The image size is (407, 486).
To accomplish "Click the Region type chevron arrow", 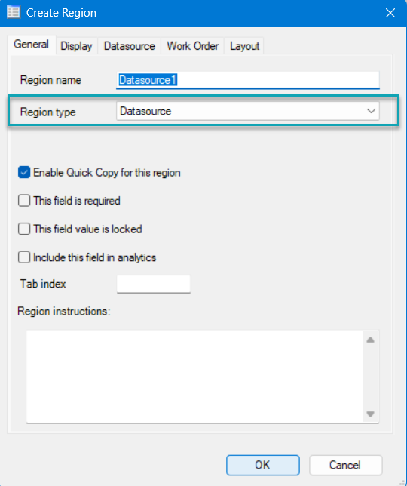I will [x=371, y=111].
